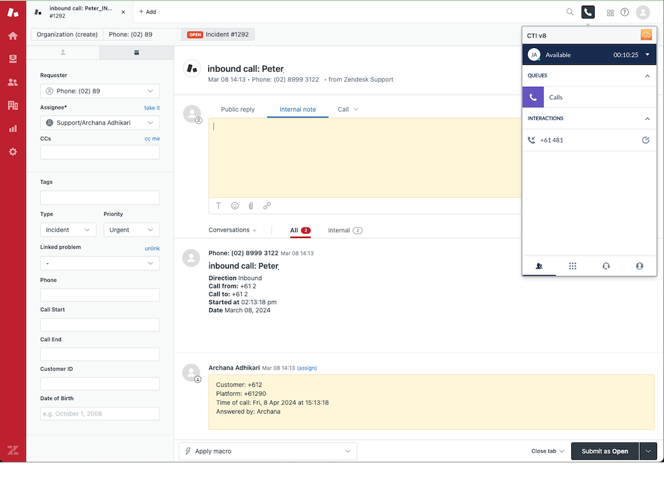
Task: Close the inbound call ticket tab
Action: click(123, 12)
